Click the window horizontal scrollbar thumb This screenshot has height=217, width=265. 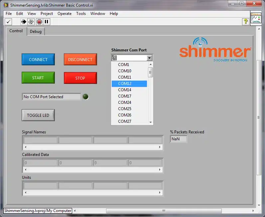(164, 211)
